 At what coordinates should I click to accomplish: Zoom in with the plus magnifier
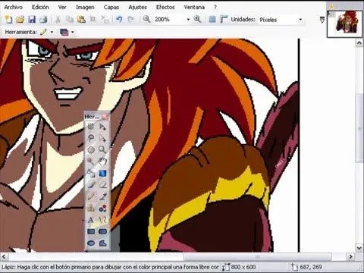pyautogui.click(x=197, y=19)
